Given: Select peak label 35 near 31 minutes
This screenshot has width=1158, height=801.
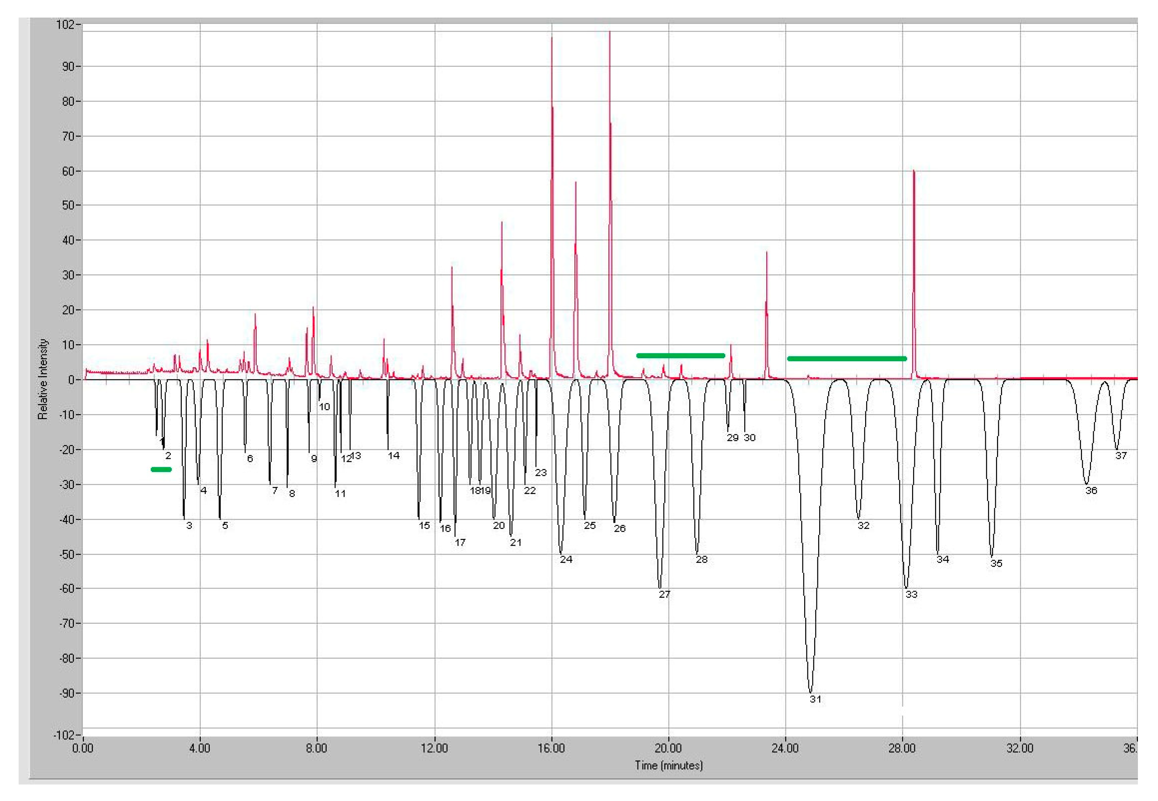Looking at the screenshot, I should point(996,563).
